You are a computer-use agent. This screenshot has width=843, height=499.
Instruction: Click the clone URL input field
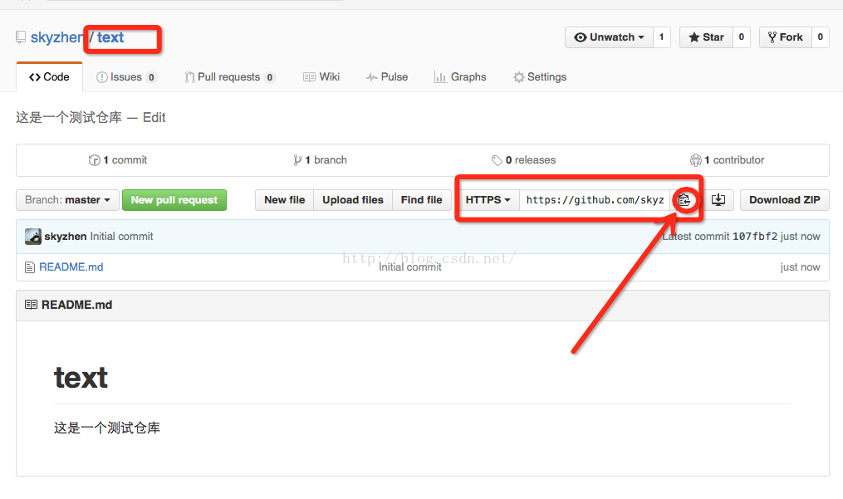pyautogui.click(x=595, y=200)
